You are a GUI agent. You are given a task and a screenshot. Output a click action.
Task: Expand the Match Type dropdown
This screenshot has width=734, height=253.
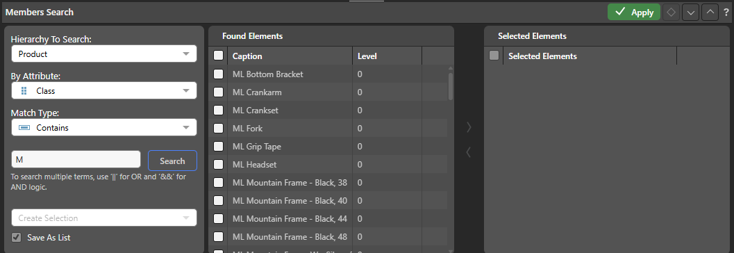[x=104, y=127]
